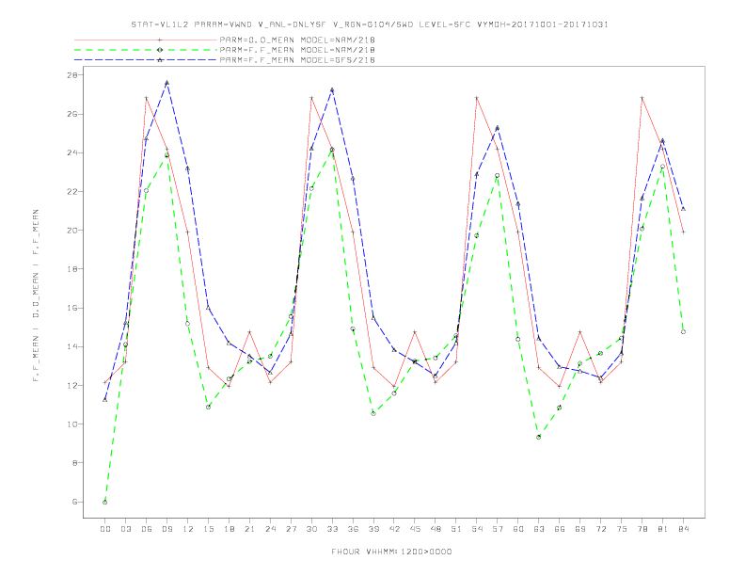
Task: Click blue triangle data point at hour 84
Action: coord(683,209)
